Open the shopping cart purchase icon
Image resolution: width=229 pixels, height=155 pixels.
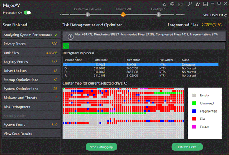coord(198,4)
